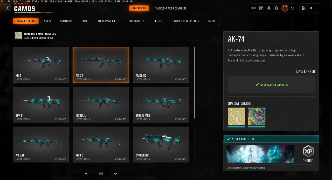332x180 pixels.
Task: Open the notifications bell
Action: 269,8
